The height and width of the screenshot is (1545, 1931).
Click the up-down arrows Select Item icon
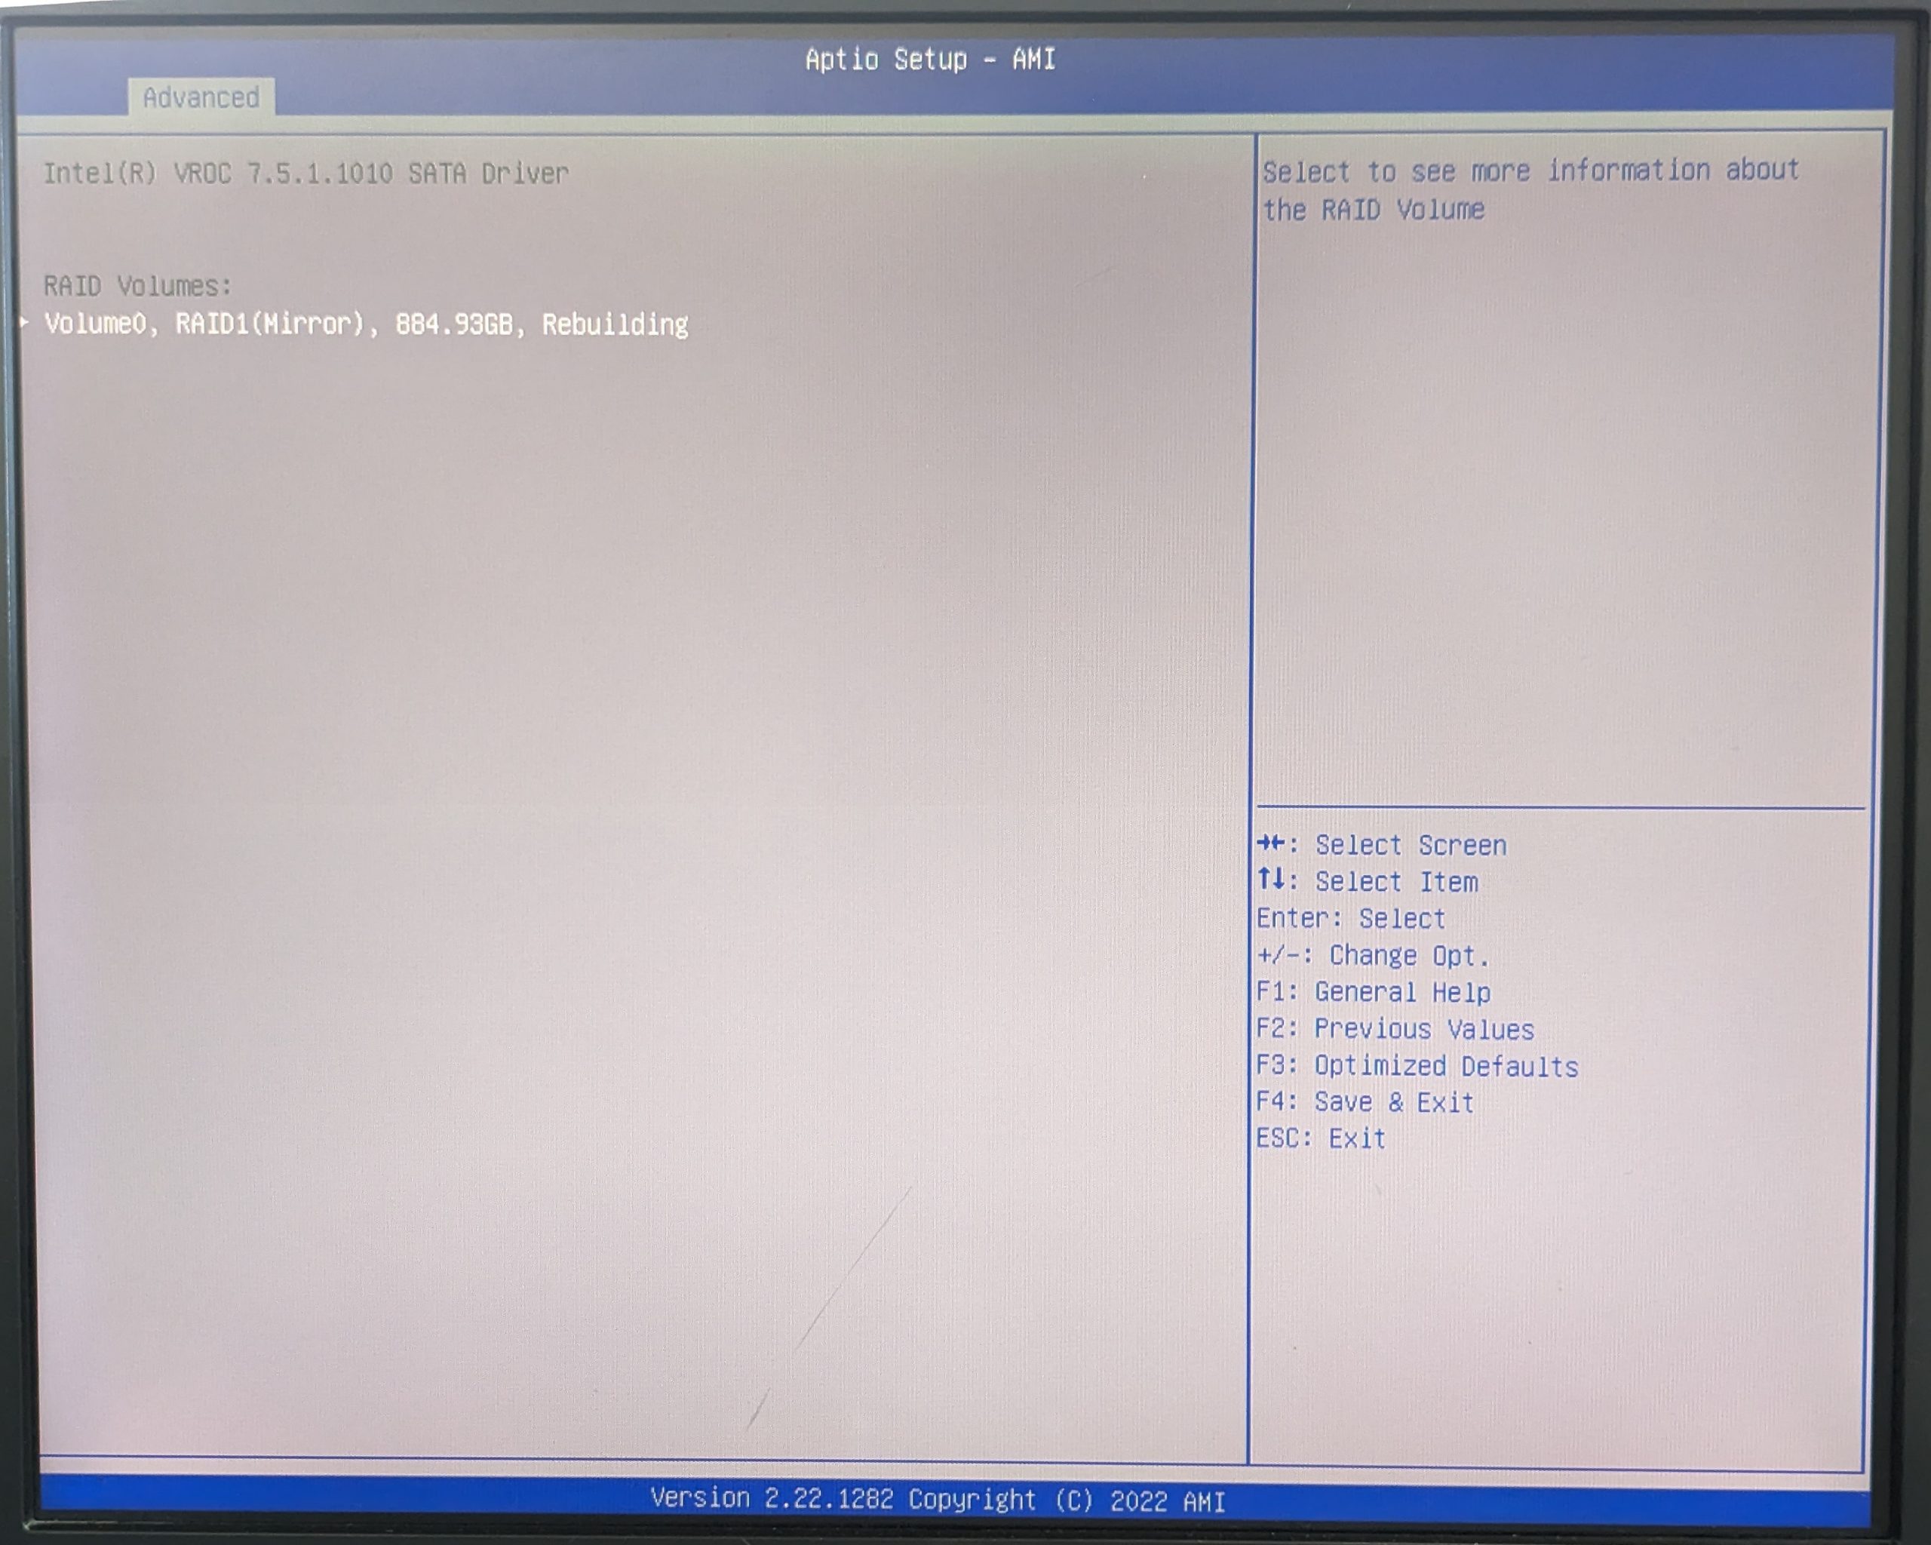(1270, 880)
